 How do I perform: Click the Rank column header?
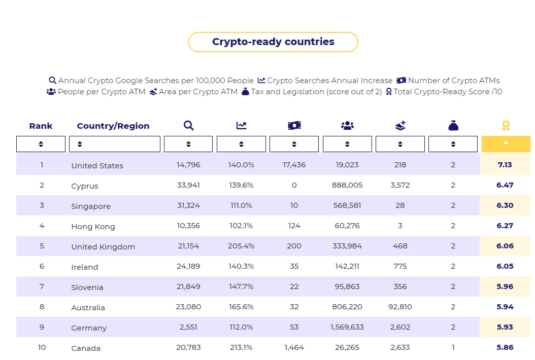[41, 126]
